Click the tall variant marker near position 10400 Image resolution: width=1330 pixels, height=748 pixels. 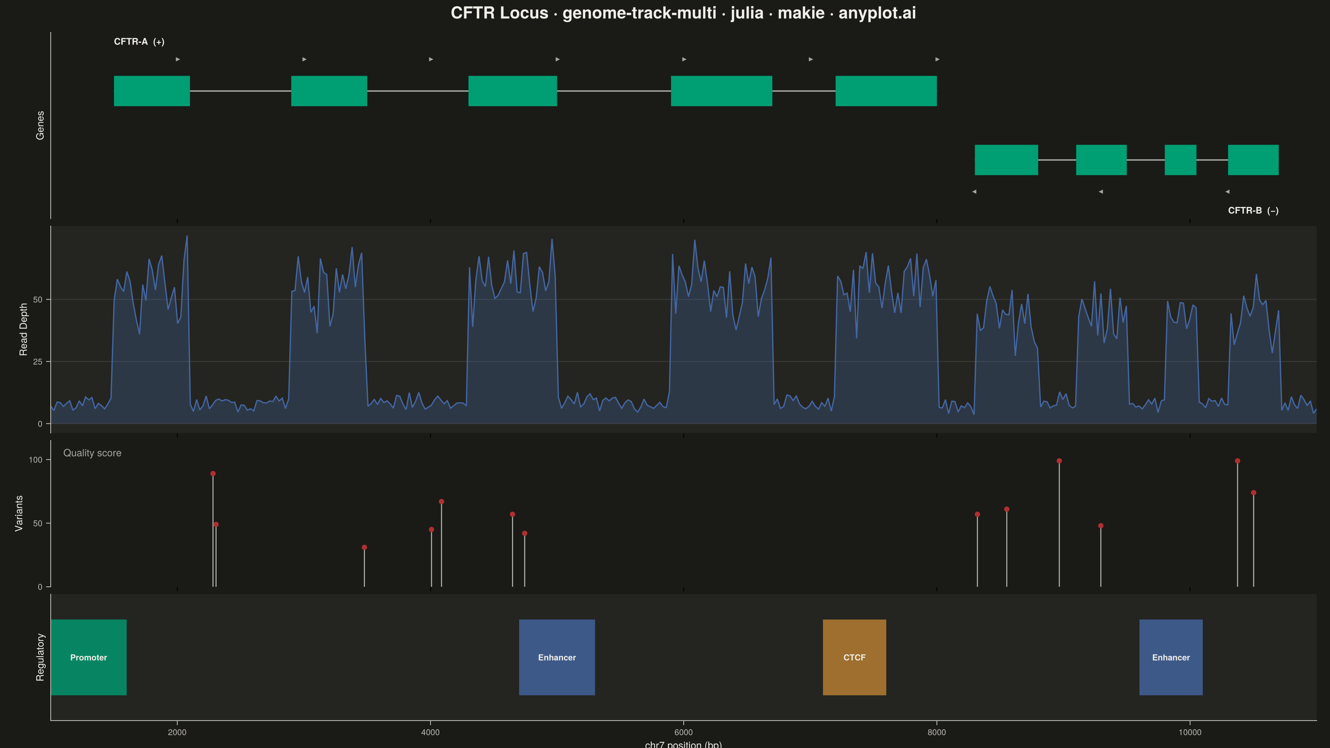coord(1238,461)
